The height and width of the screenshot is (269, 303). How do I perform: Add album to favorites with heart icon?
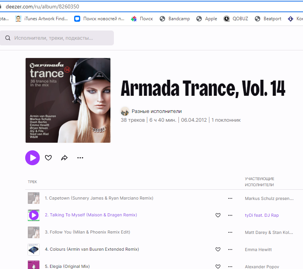[x=48, y=158]
